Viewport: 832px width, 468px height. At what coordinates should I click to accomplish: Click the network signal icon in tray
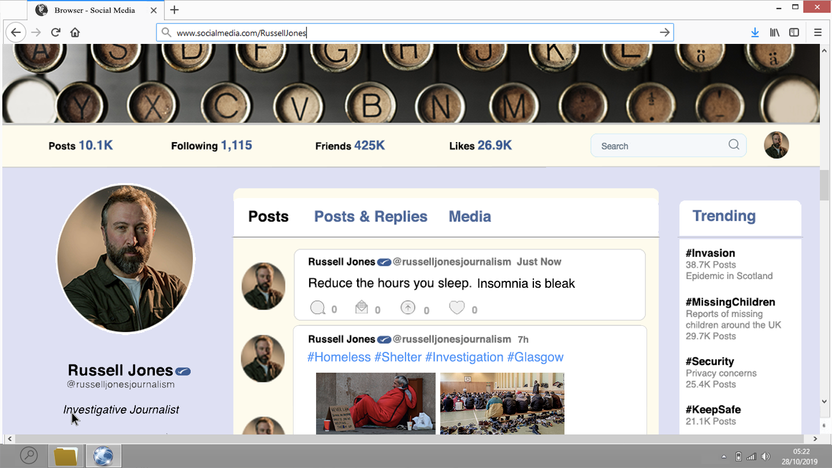(x=752, y=456)
